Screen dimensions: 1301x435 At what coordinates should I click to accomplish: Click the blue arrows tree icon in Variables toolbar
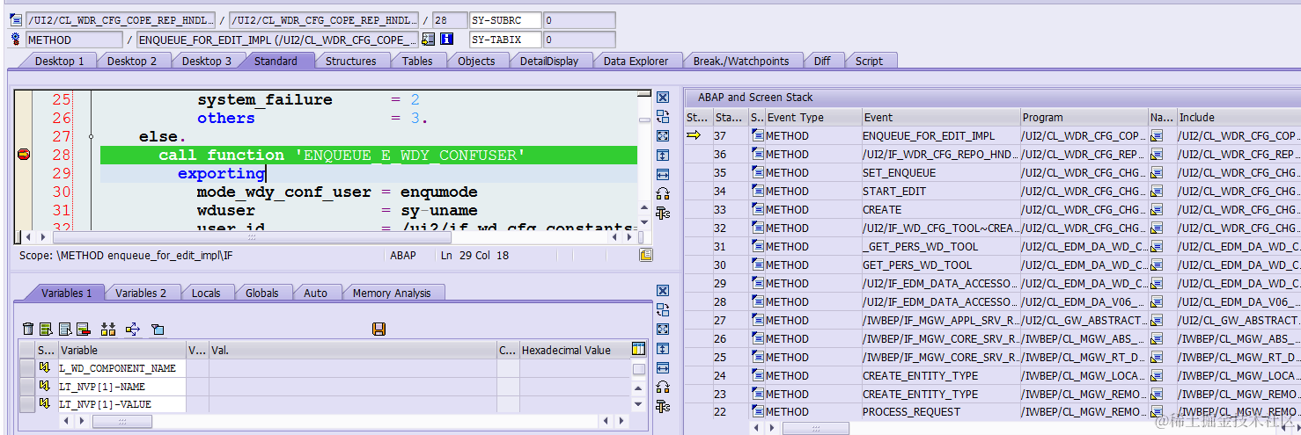[133, 329]
